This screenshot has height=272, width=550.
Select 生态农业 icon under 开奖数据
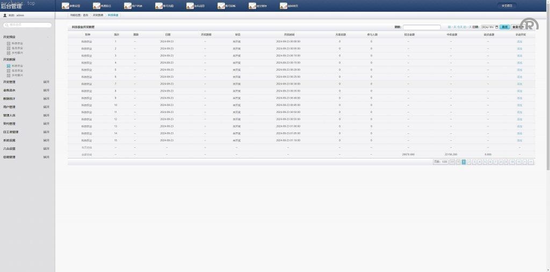pyautogui.click(x=9, y=70)
